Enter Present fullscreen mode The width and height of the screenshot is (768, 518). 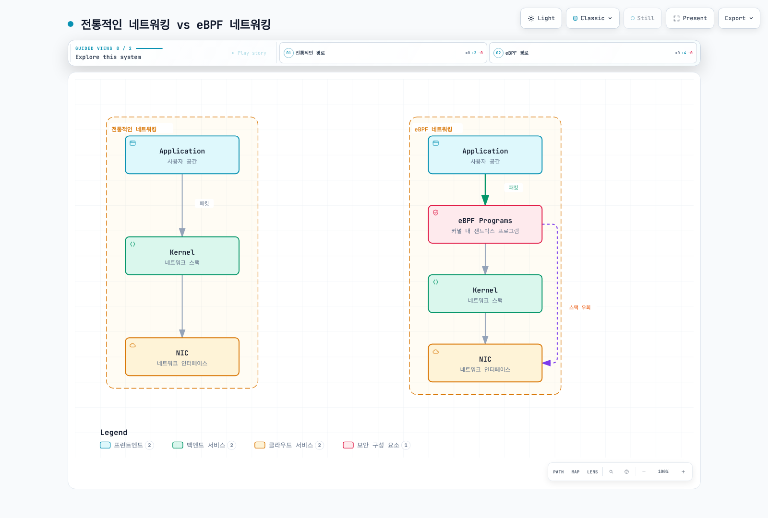pos(690,18)
